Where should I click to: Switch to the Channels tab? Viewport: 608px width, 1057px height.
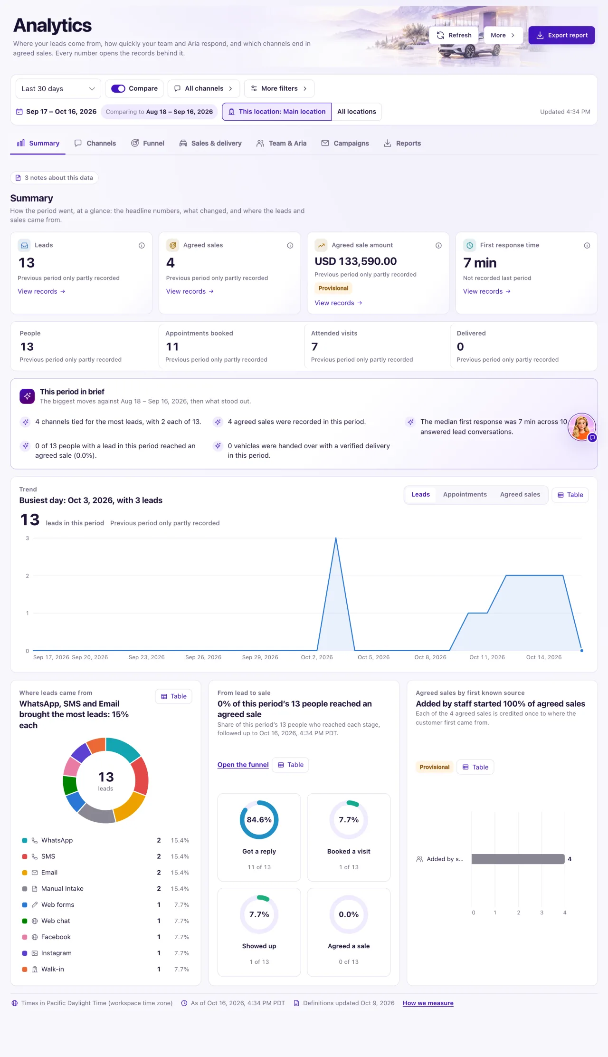tap(95, 143)
